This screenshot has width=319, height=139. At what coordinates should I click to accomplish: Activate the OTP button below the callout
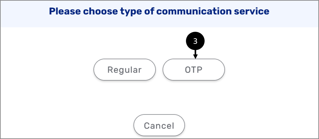[194, 70]
